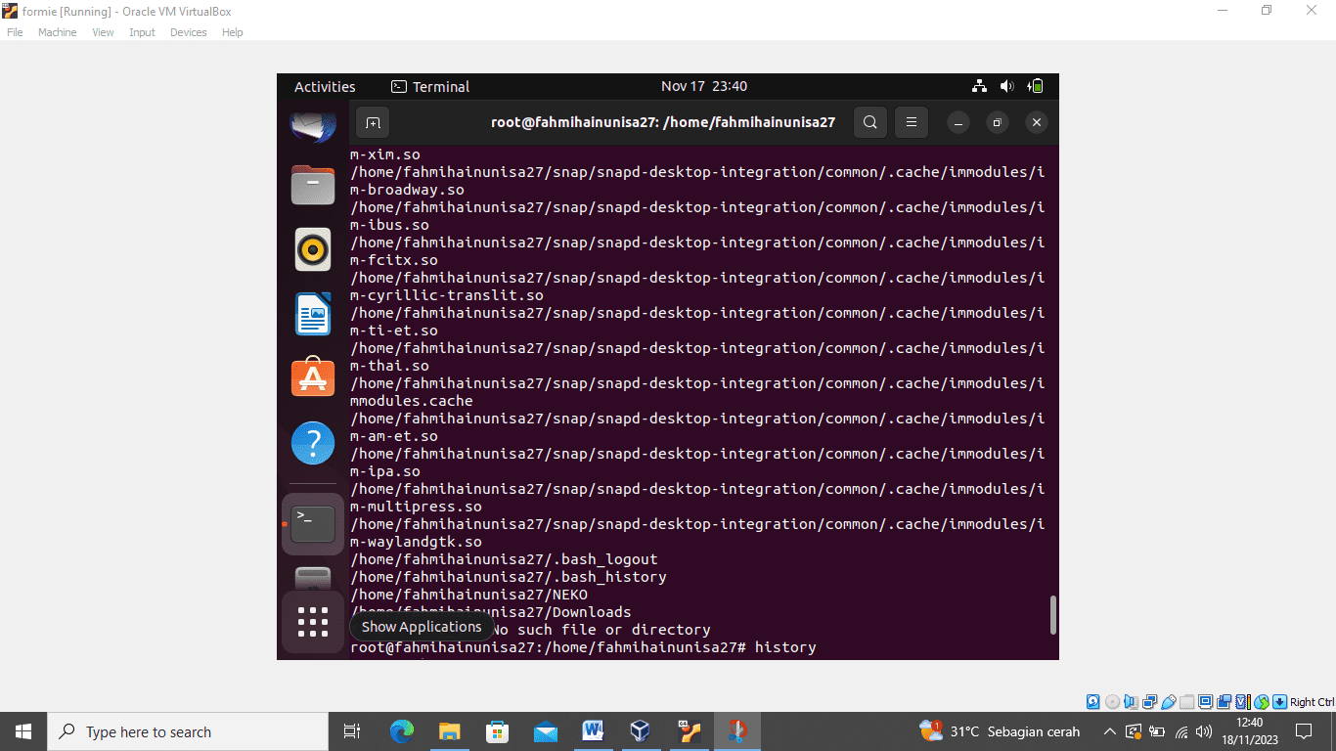Select the Snipping Tool on taskbar
This screenshot has width=1336, height=751.
(736, 731)
